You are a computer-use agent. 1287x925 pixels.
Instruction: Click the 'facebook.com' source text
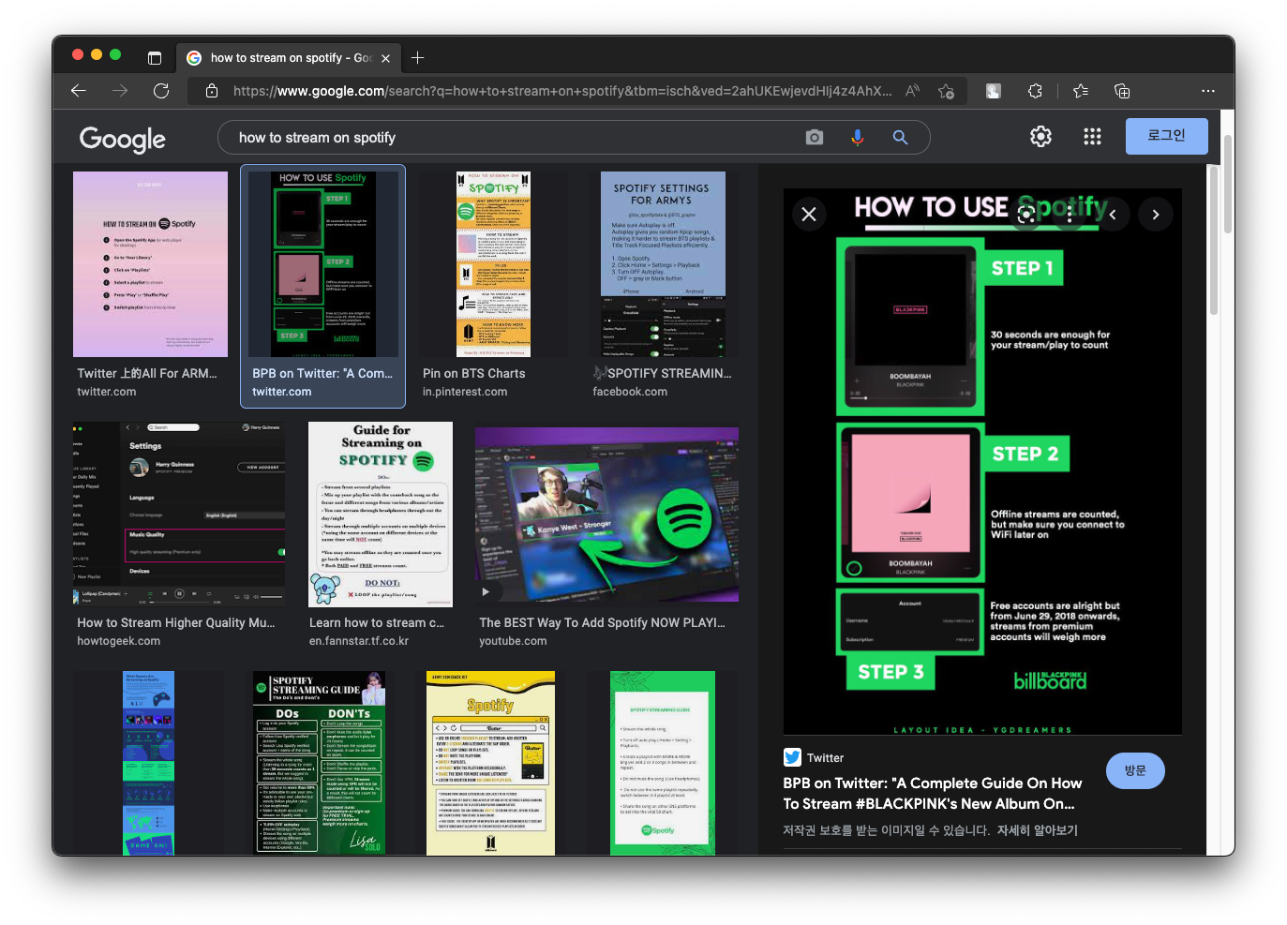pos(630,392)
